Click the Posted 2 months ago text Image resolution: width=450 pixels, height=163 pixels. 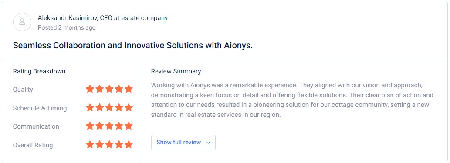(67, 27)
